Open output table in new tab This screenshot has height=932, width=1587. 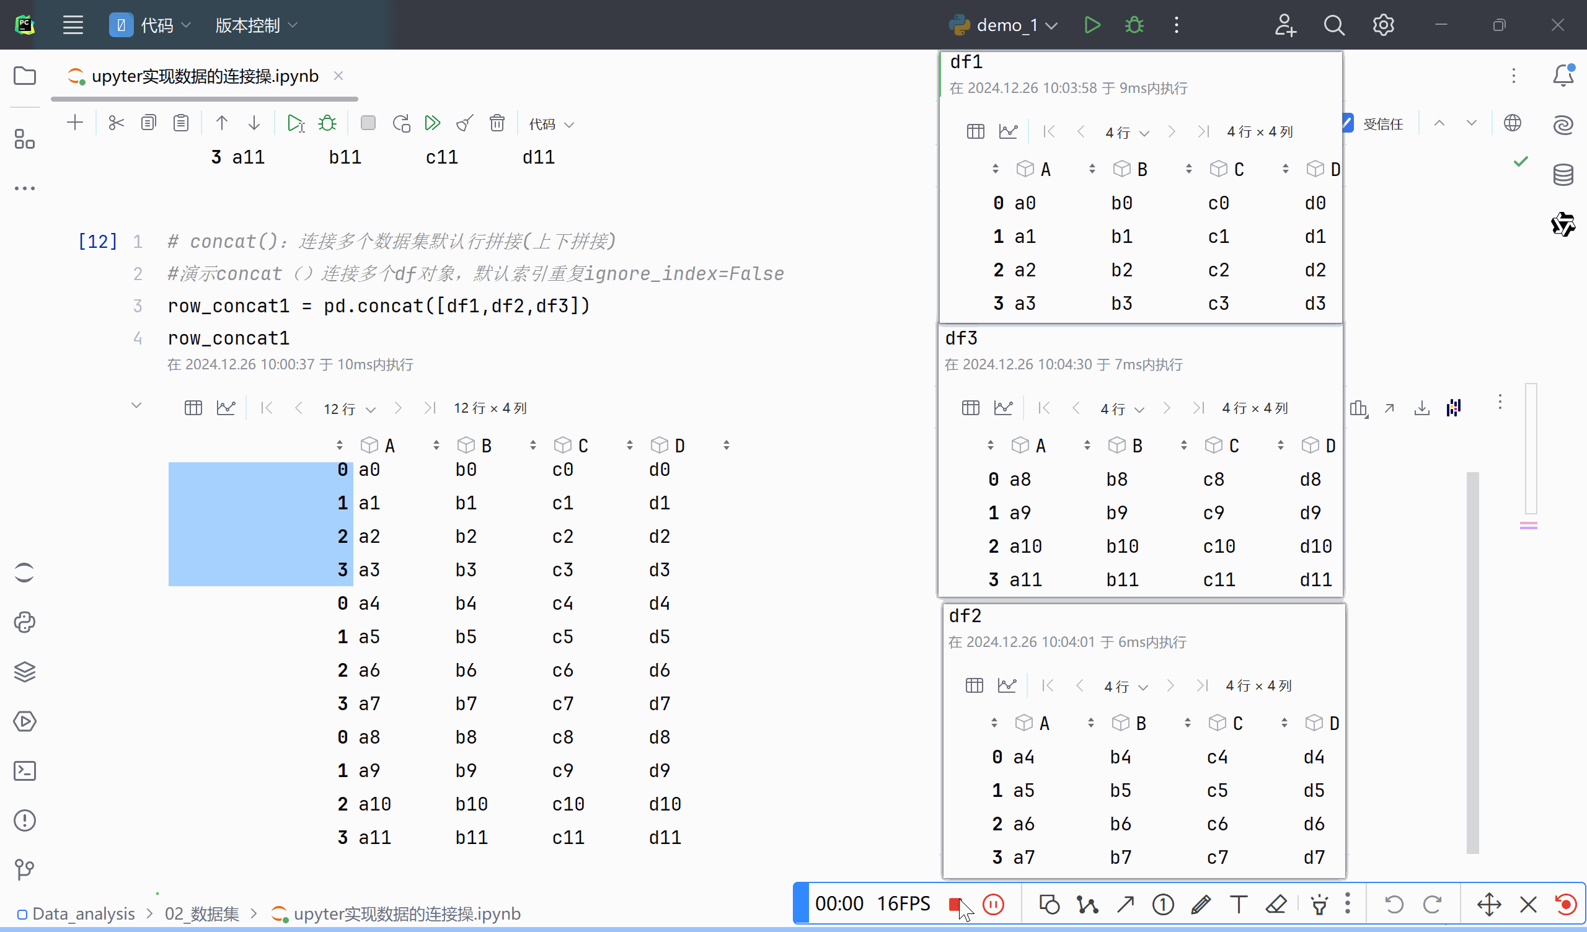tap(1389, 408)
